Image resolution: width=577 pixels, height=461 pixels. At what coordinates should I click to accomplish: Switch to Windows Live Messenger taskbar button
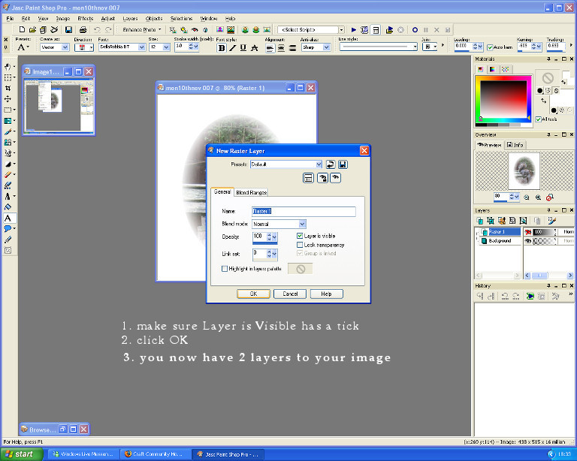tap(84, 454)
